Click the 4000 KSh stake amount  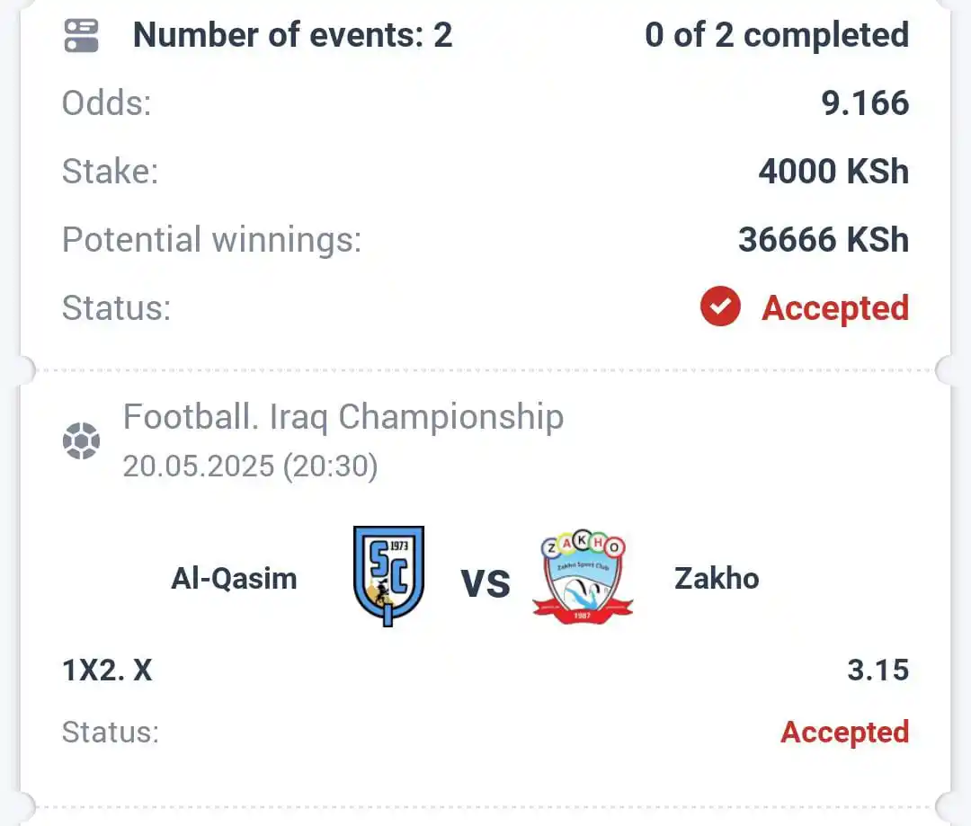pos(833,172)
